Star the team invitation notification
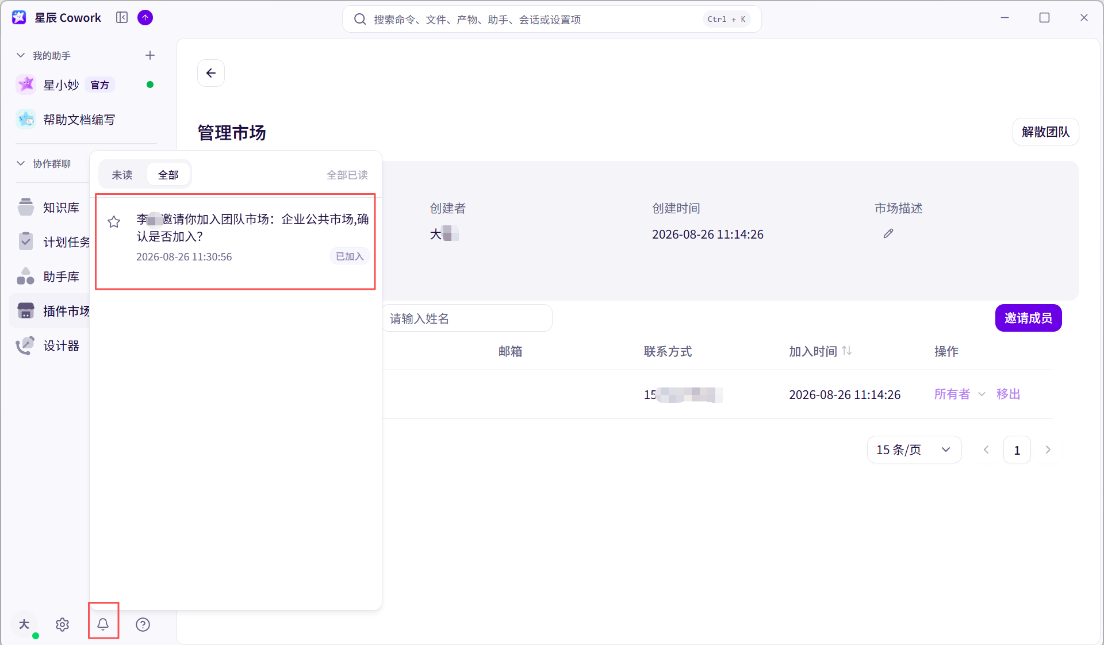 tap(114, 222)
